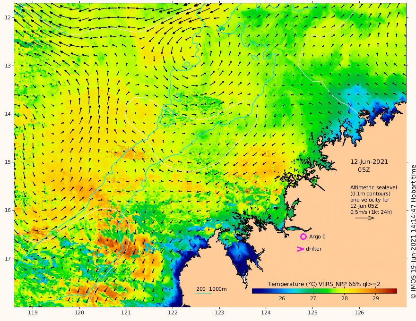The width and height of the screenshot is (416, 321).
Task: Click latitude axis label -15
Action: [7, 162]
